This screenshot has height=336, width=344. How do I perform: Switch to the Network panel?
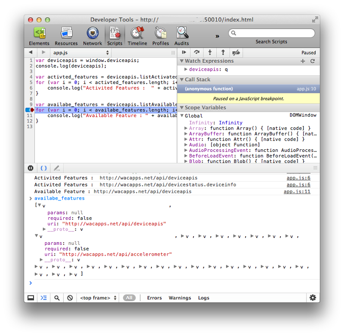pos(92,36)
